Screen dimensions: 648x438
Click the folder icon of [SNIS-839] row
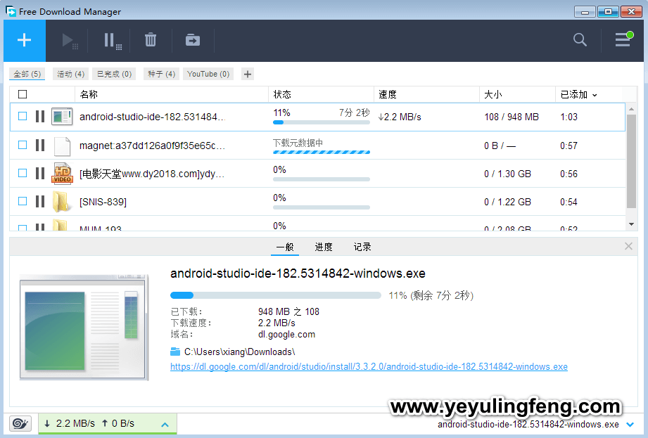[61, 202]
